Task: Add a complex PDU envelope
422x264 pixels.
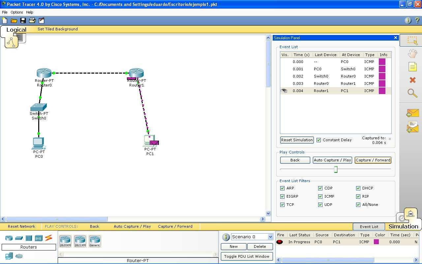Action: click(x=412, y=127)
